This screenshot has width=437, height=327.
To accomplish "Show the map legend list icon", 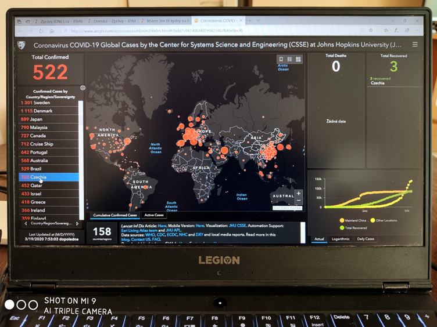I will (x=289, y=59).
